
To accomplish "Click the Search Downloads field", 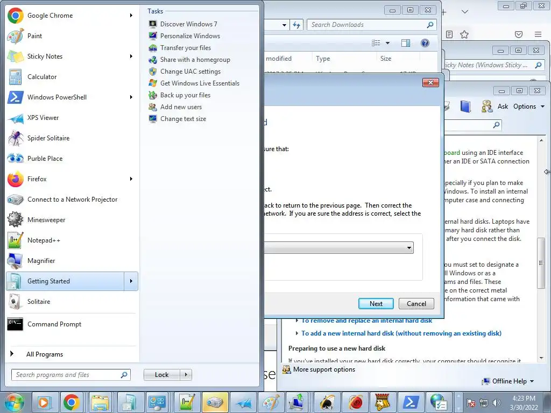I will click(x=372, y=25).
